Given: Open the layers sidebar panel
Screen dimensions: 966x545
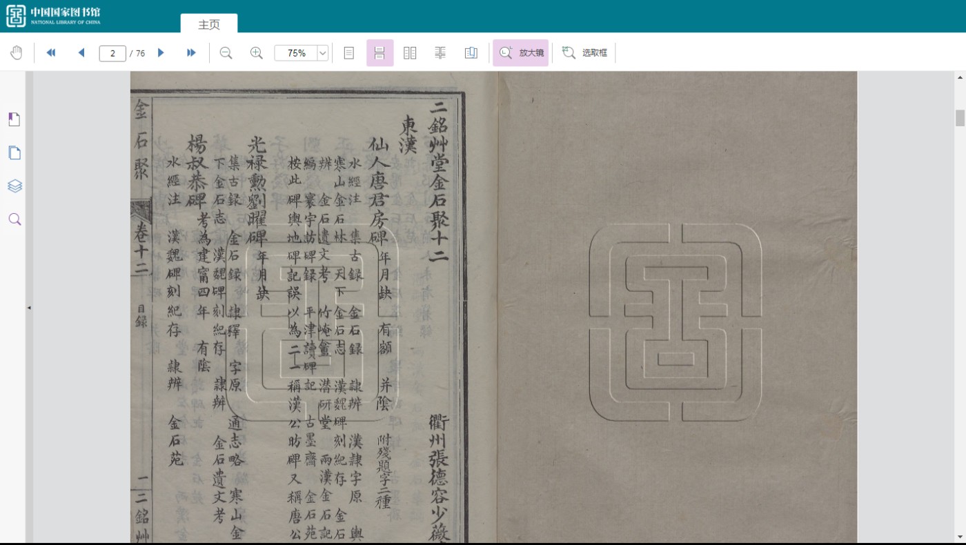Looking at the screenshot, I should tap(14, 186).
